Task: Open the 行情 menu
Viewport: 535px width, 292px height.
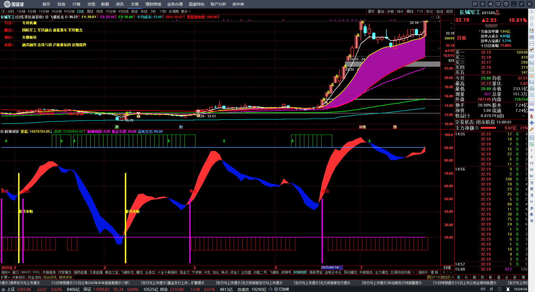Action: click(76, 4)
